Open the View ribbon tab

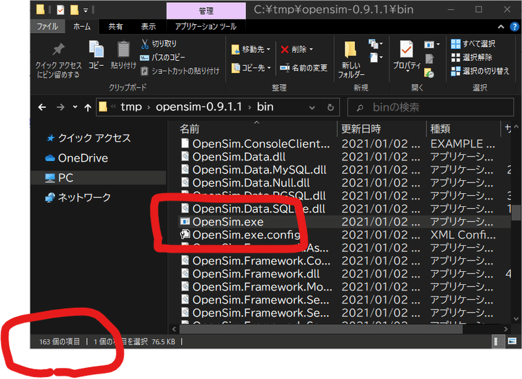(148, 27)
